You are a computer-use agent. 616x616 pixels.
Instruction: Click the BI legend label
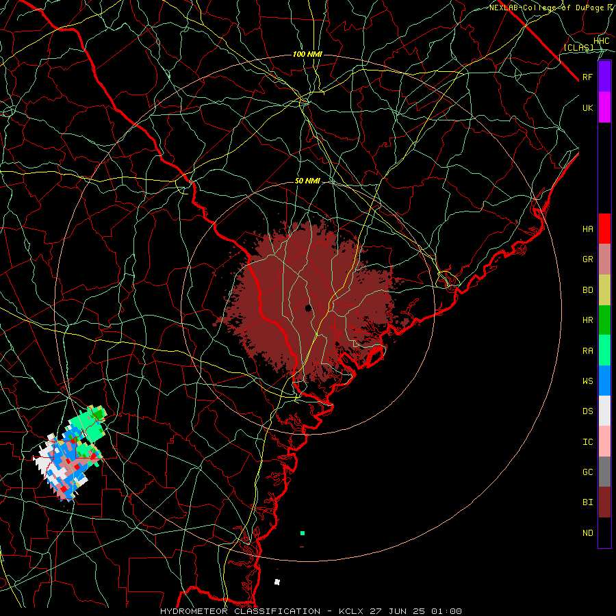(588, 502)
